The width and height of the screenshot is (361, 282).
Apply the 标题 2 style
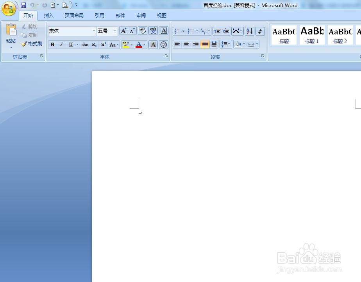coord(340,35)
